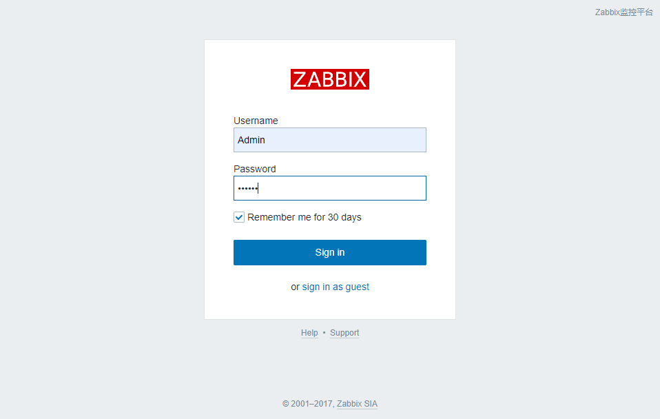Viewport: 660px width, 419px height.
Task: Click the "Remember me for 30 days" label
Action: [x=304, y=217]
